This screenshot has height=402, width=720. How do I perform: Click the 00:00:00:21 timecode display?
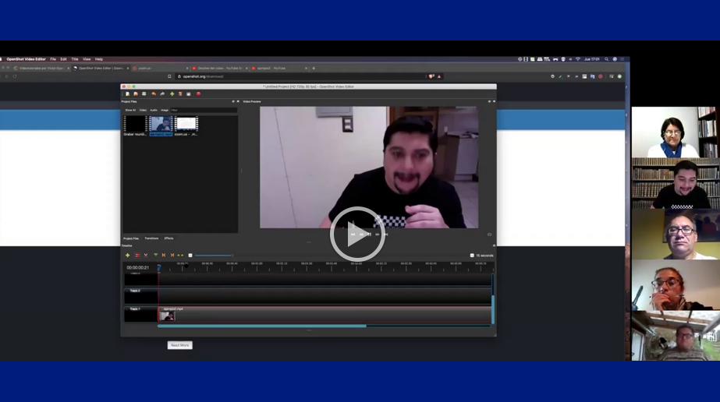point(138,267)
